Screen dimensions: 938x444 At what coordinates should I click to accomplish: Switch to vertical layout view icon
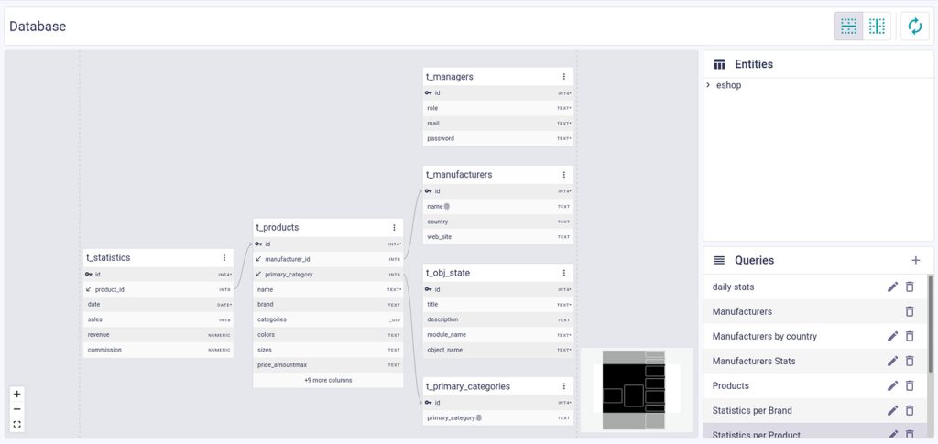point(877,27)
